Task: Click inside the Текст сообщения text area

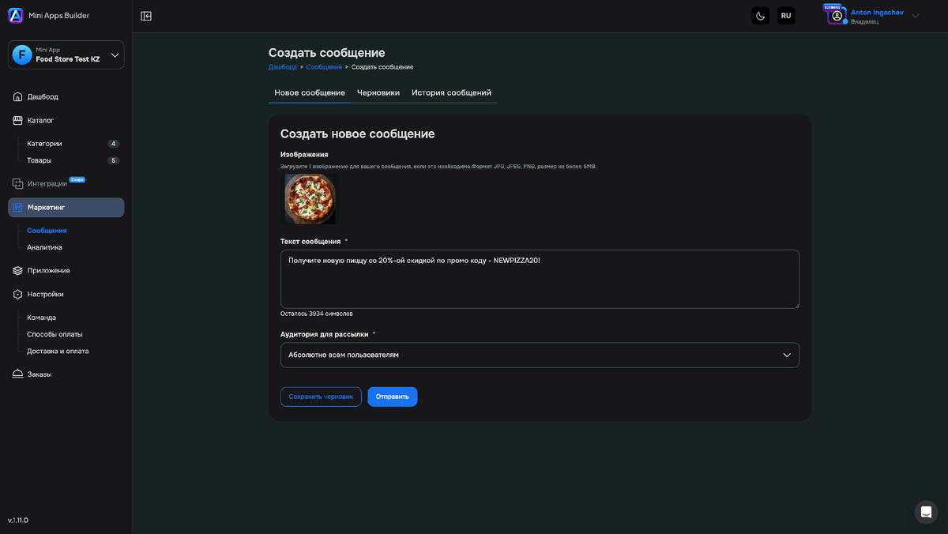Action: tap(540, 279)
